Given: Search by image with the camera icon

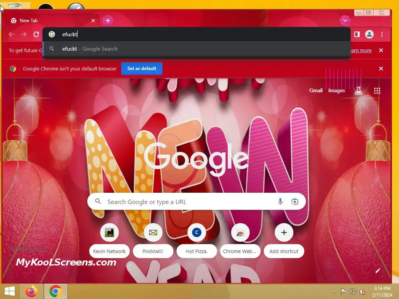Looking at the screenshot, I should (x=295, y=202).
